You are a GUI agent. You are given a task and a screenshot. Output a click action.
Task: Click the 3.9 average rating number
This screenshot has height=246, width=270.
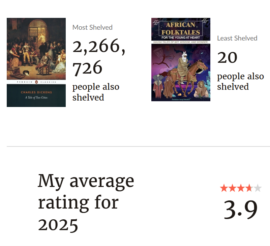pos(241,210)
